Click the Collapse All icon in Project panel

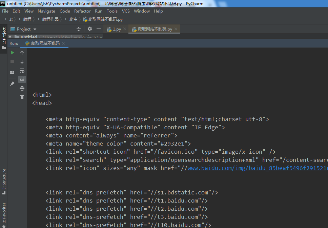point(79,29)
